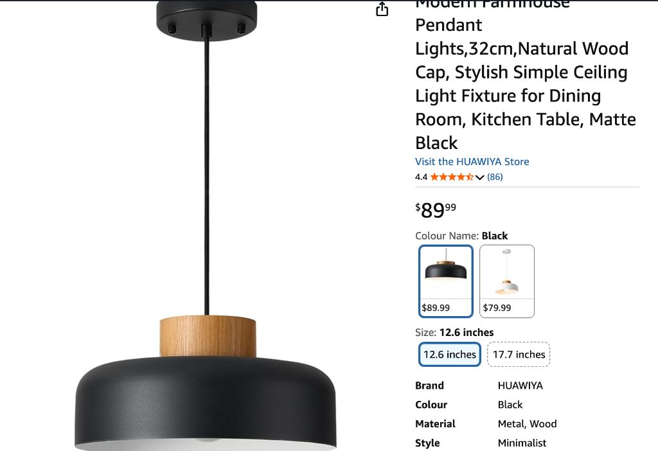This screenshot has height=451, width=658.
Task: Expand the rating breakdown chevron
Action: click(x=479, y=177)
